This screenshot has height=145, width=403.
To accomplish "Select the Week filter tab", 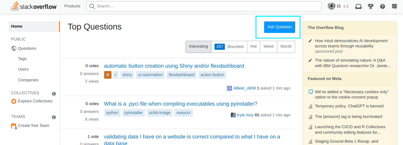I will (x=269, y=47).
